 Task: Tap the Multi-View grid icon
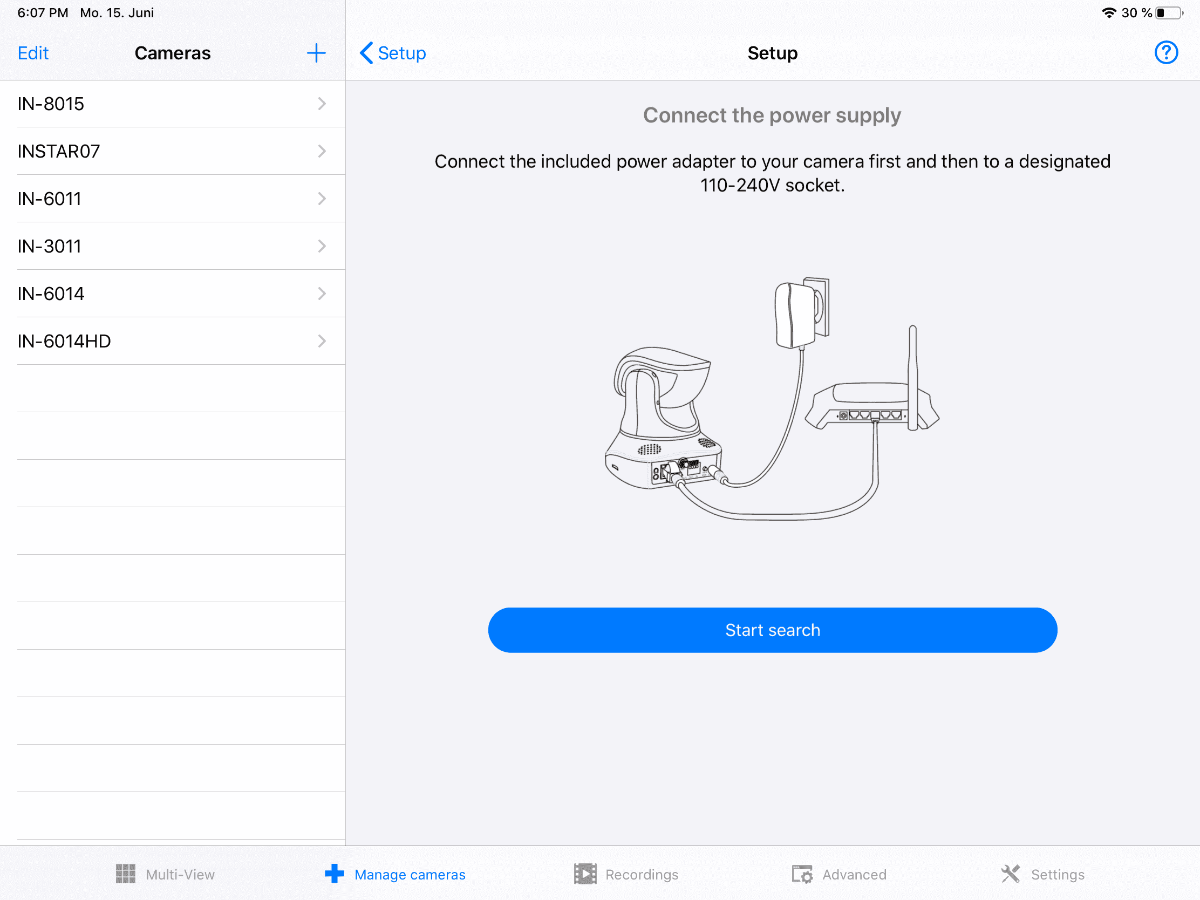pyautogui.click(x=125, y=874)
